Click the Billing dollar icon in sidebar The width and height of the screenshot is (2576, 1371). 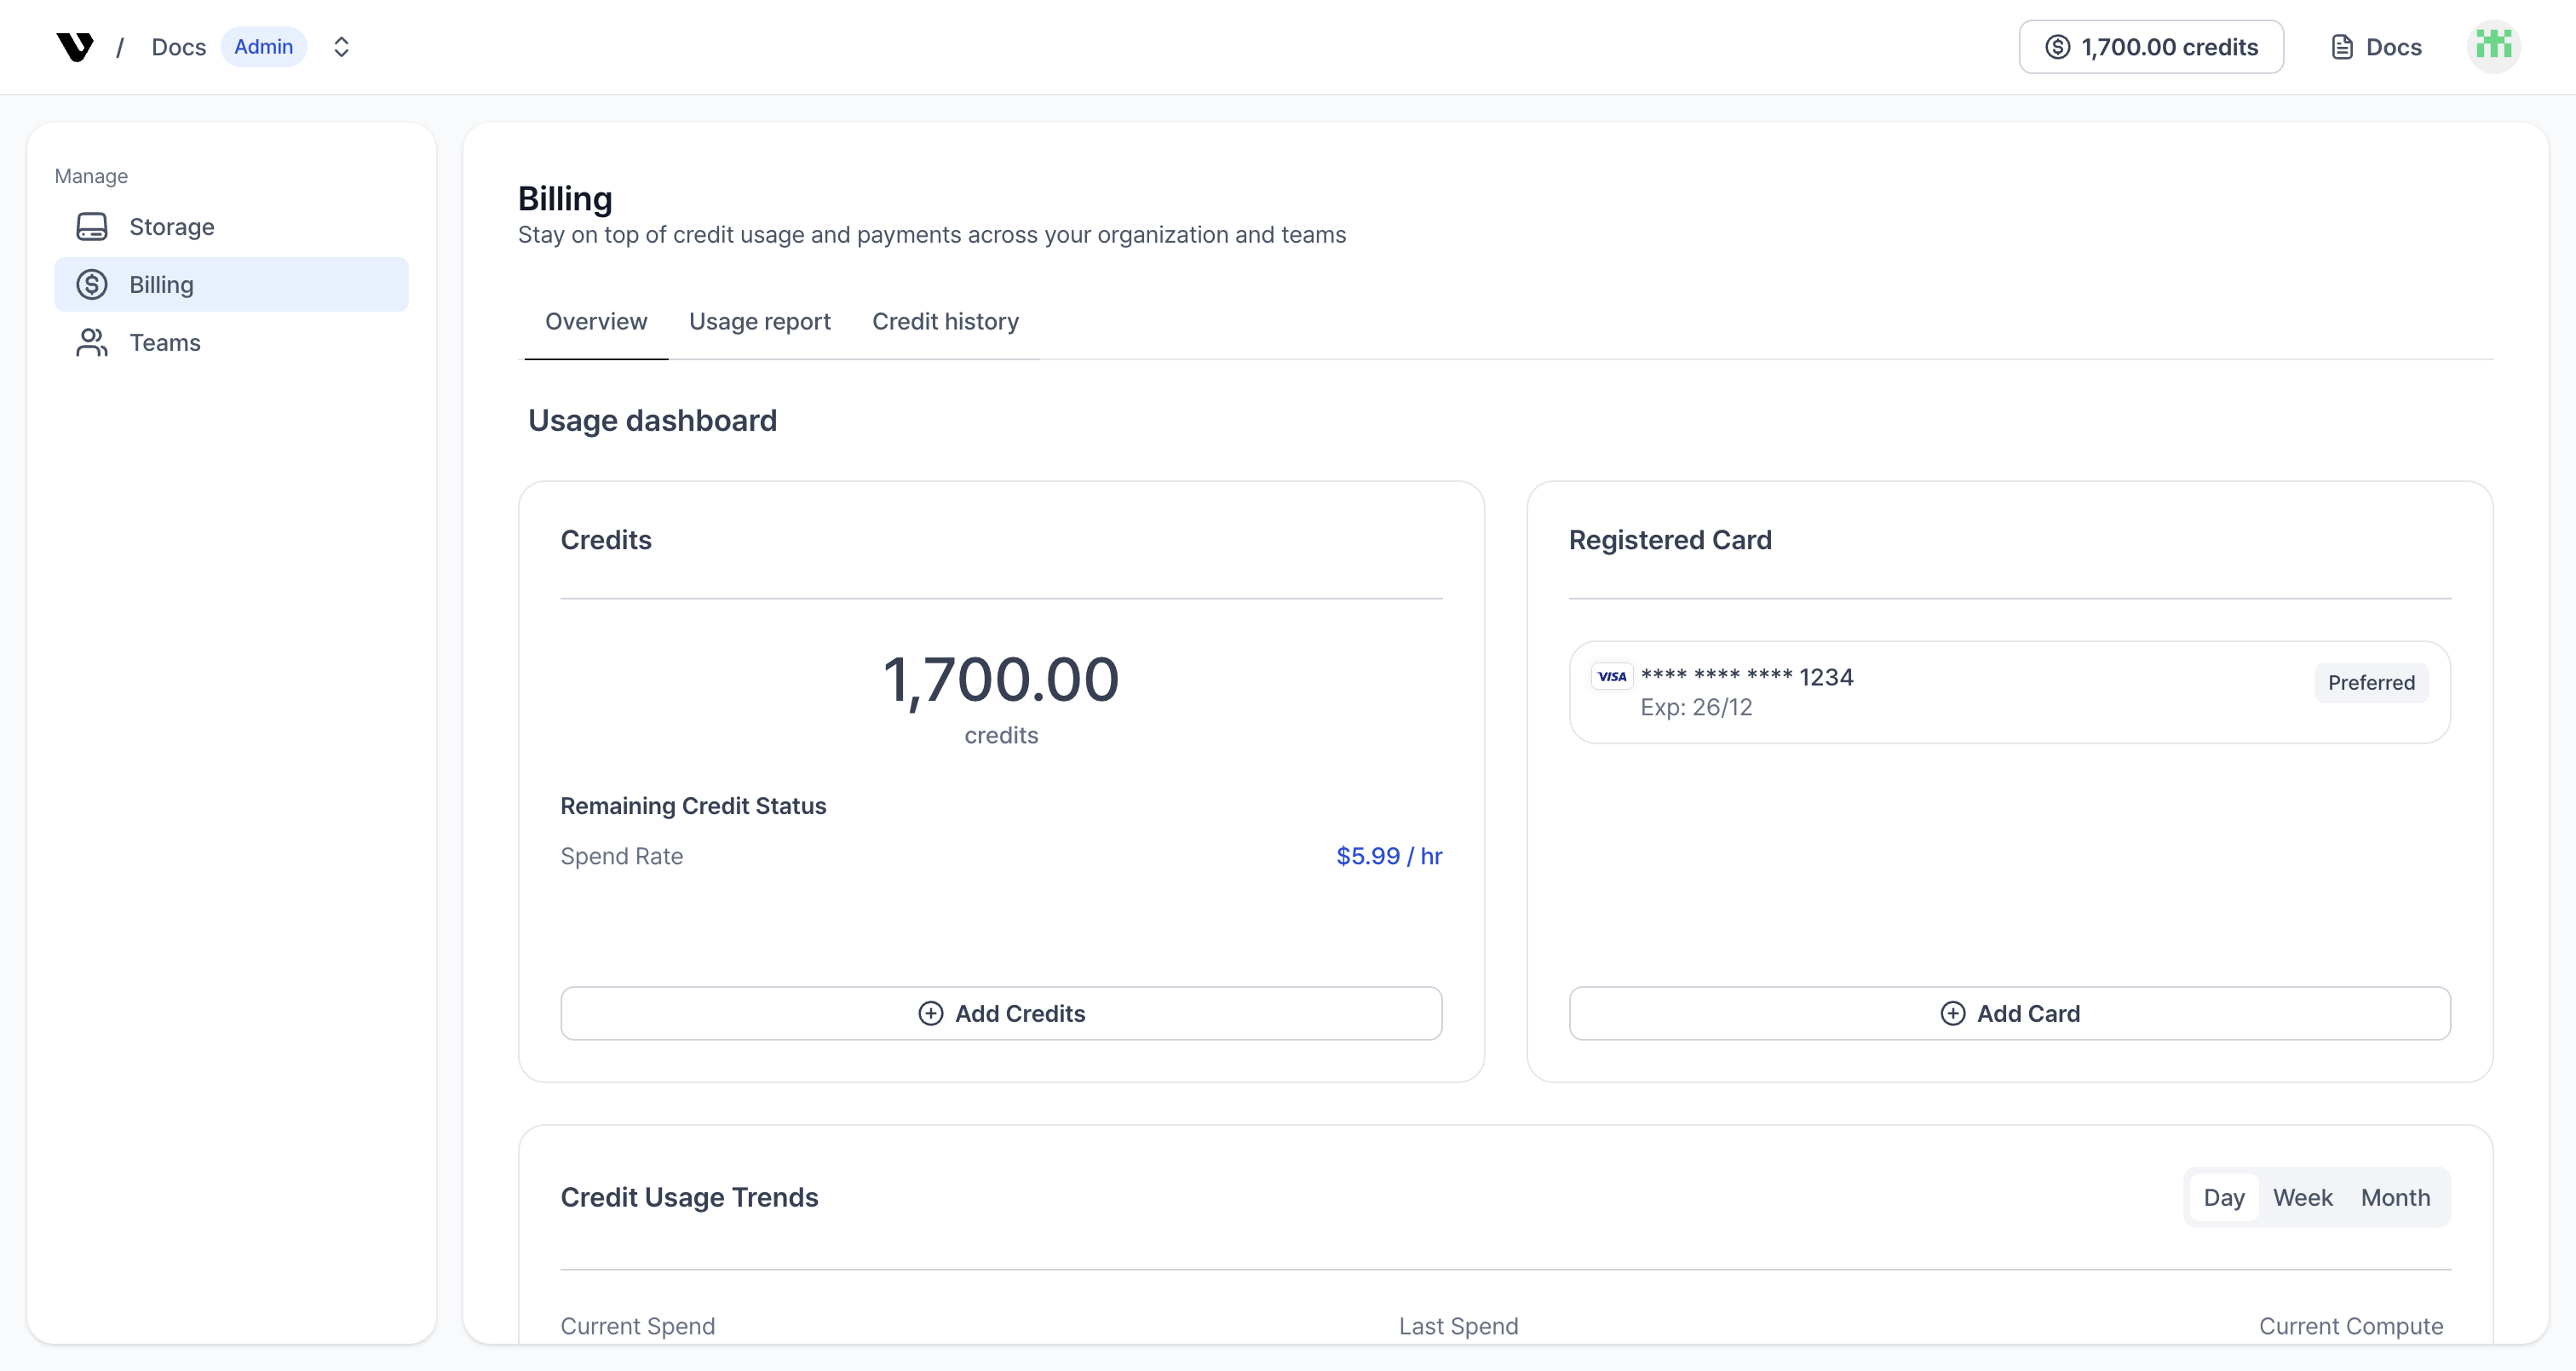92,284
